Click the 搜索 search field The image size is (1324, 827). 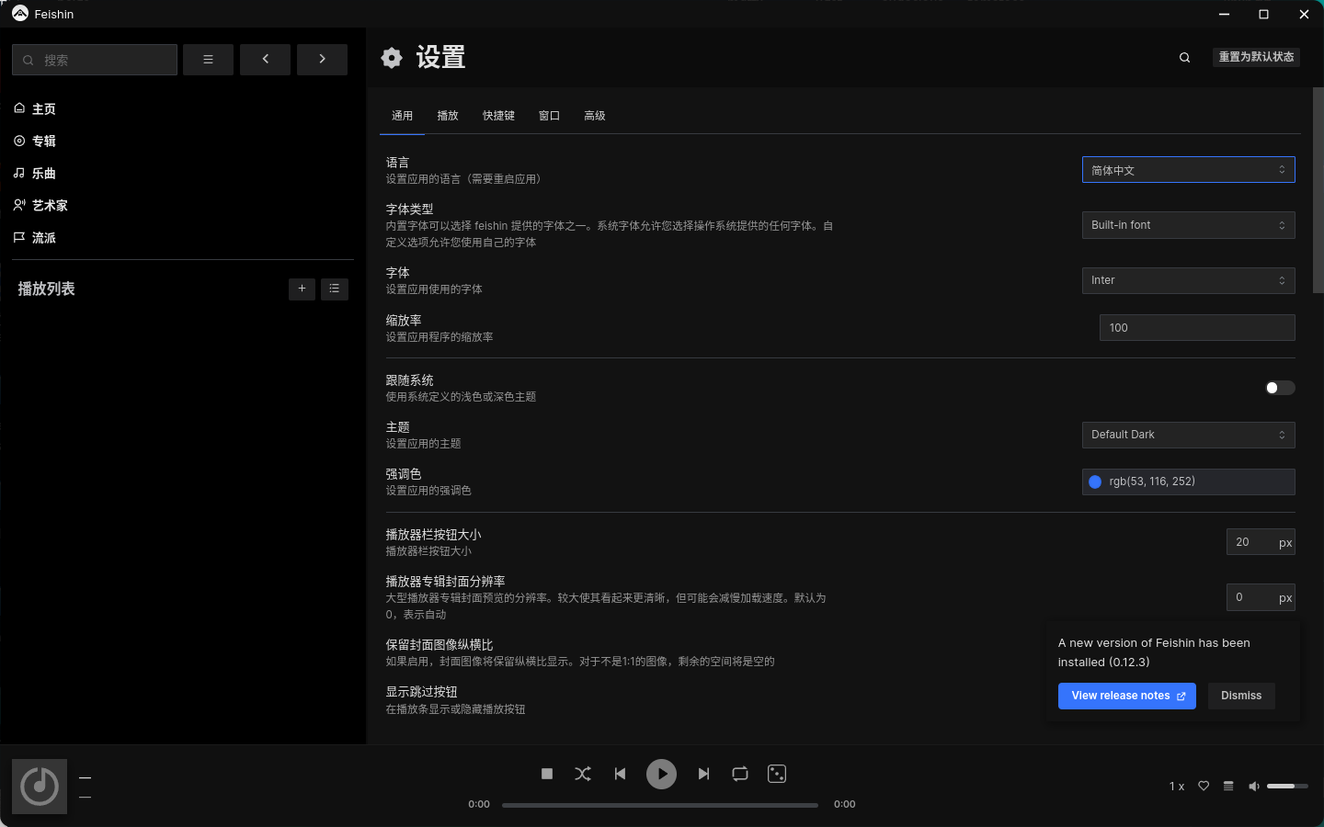tap(95, 60)
